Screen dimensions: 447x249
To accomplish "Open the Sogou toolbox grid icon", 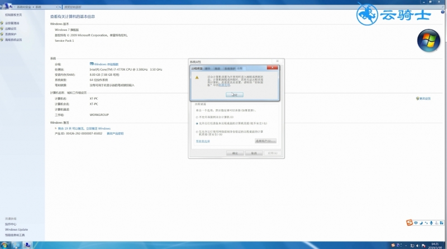I will click(x=441, y=223).
